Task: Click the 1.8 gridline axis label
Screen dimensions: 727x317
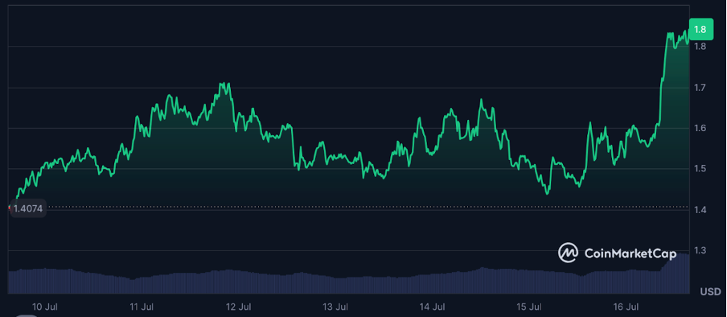Action: 700,47
